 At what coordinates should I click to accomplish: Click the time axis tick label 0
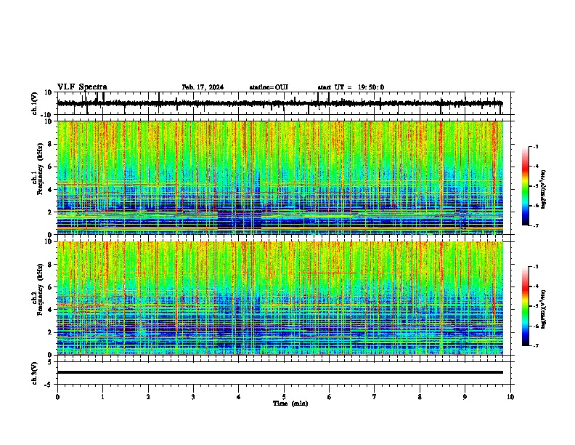(57, 397)
